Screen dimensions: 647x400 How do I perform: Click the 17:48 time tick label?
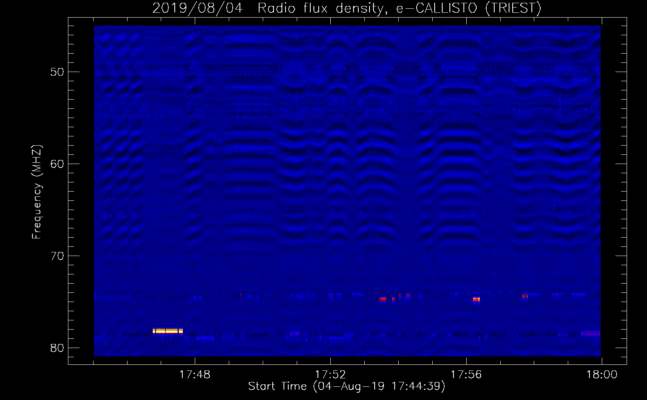pyautogui.click(x=195, y=375)
